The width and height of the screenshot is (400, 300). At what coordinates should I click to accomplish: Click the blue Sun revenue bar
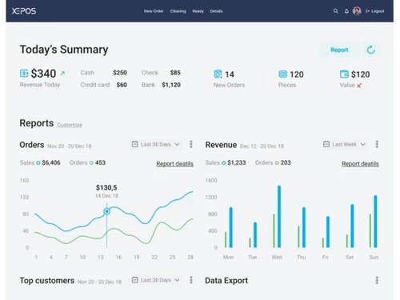tap(375, 222)
